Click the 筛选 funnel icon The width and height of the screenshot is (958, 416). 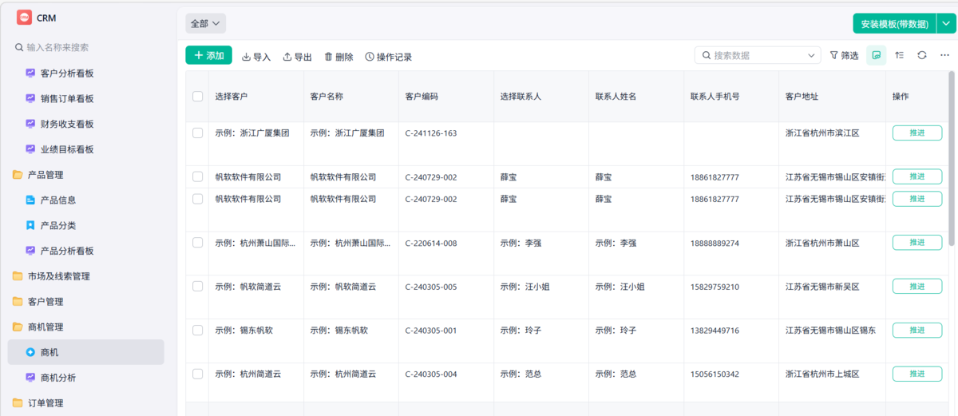point(834,55)
